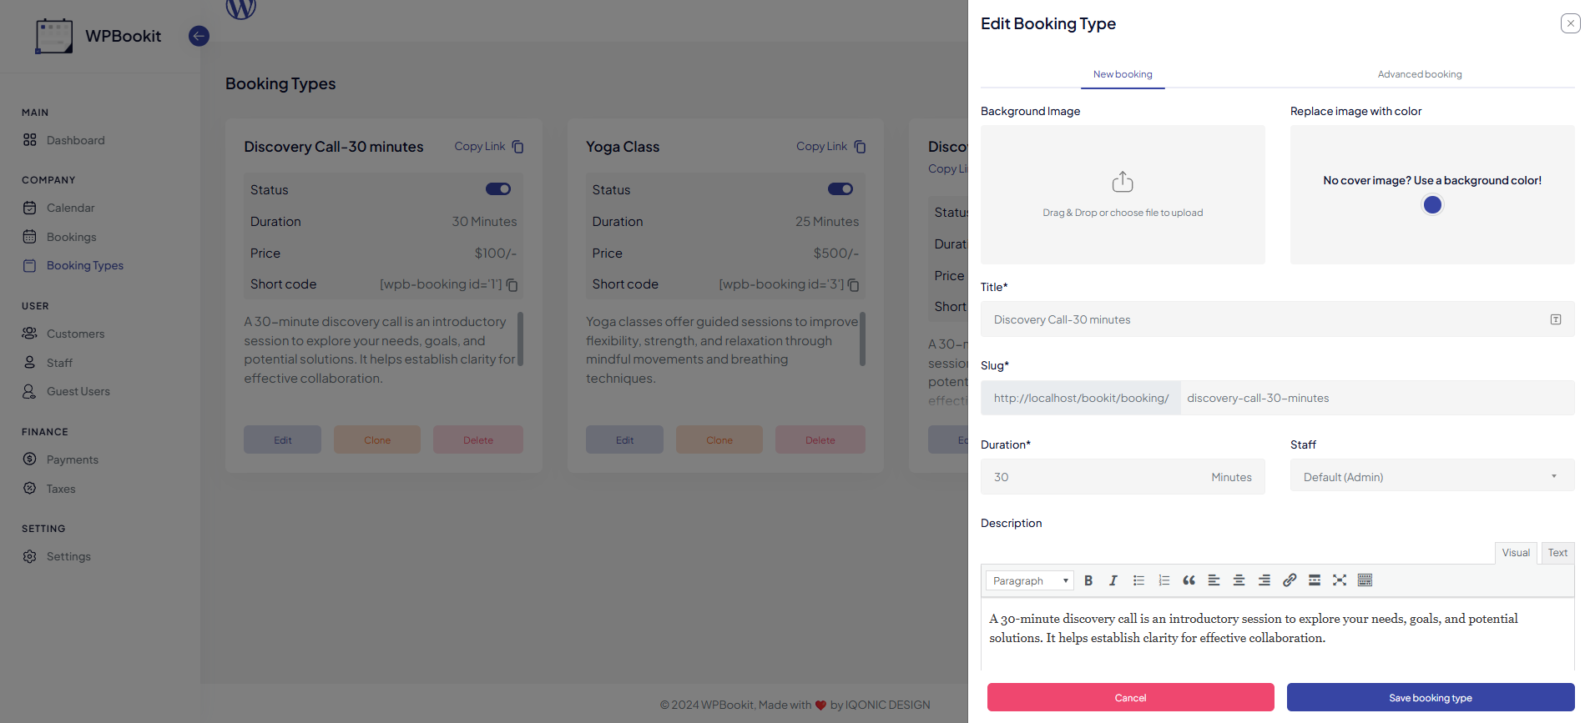Viewport: 1585px width, 723px height.
Task: Collapse the WPBookit sidebar with the arrow button
Action: (x=199, y=36)
